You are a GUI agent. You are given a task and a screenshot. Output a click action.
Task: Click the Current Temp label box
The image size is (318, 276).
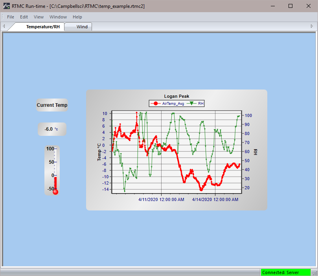[x=52, y=105]
